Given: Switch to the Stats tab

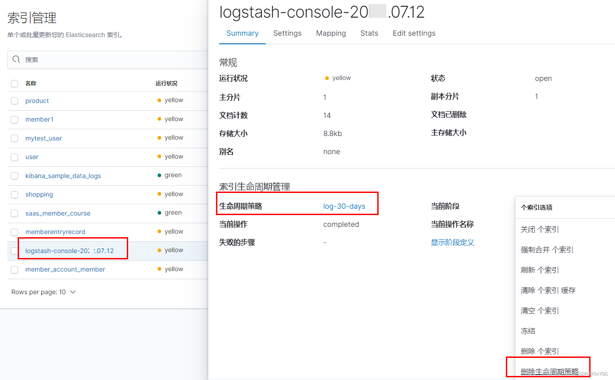Looking at the screenshot, I should [x=369, y=33].
